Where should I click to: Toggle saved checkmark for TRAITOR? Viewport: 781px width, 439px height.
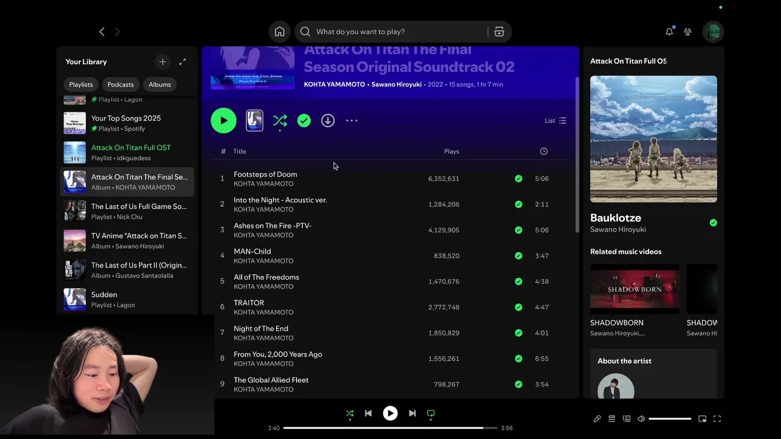click(x=518, y=307)
